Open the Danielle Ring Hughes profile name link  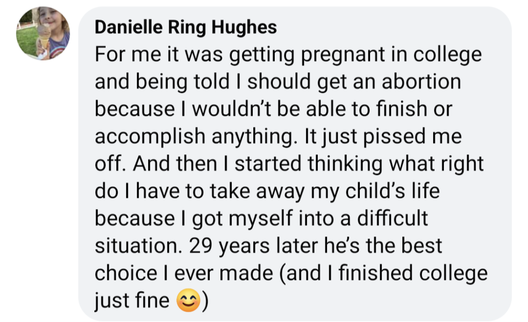(x=186, y=28)
